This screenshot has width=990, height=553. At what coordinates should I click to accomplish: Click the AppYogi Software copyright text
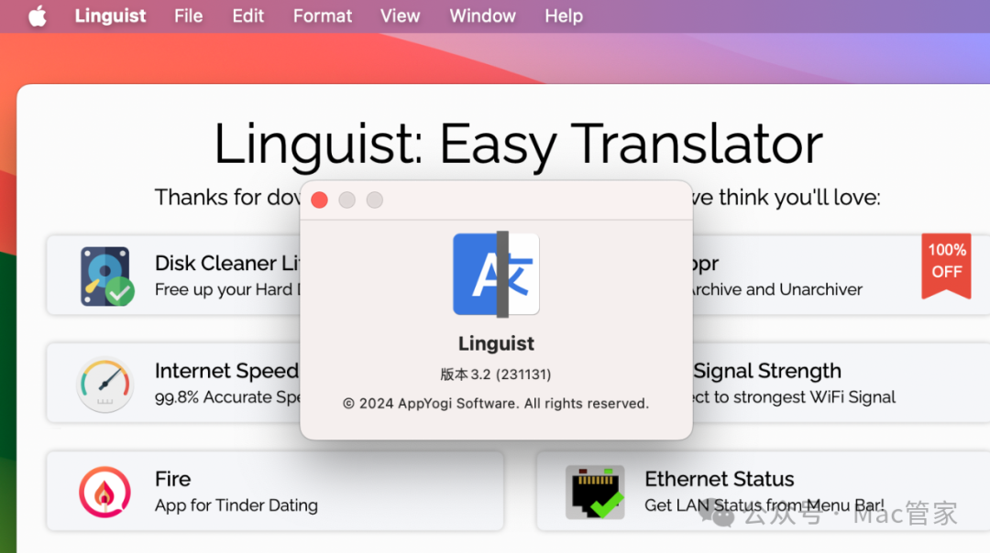click(x=496, y=404)
